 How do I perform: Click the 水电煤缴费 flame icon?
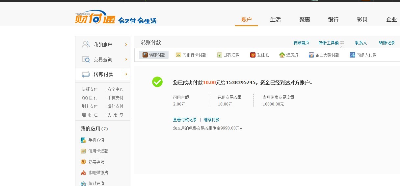83,173
